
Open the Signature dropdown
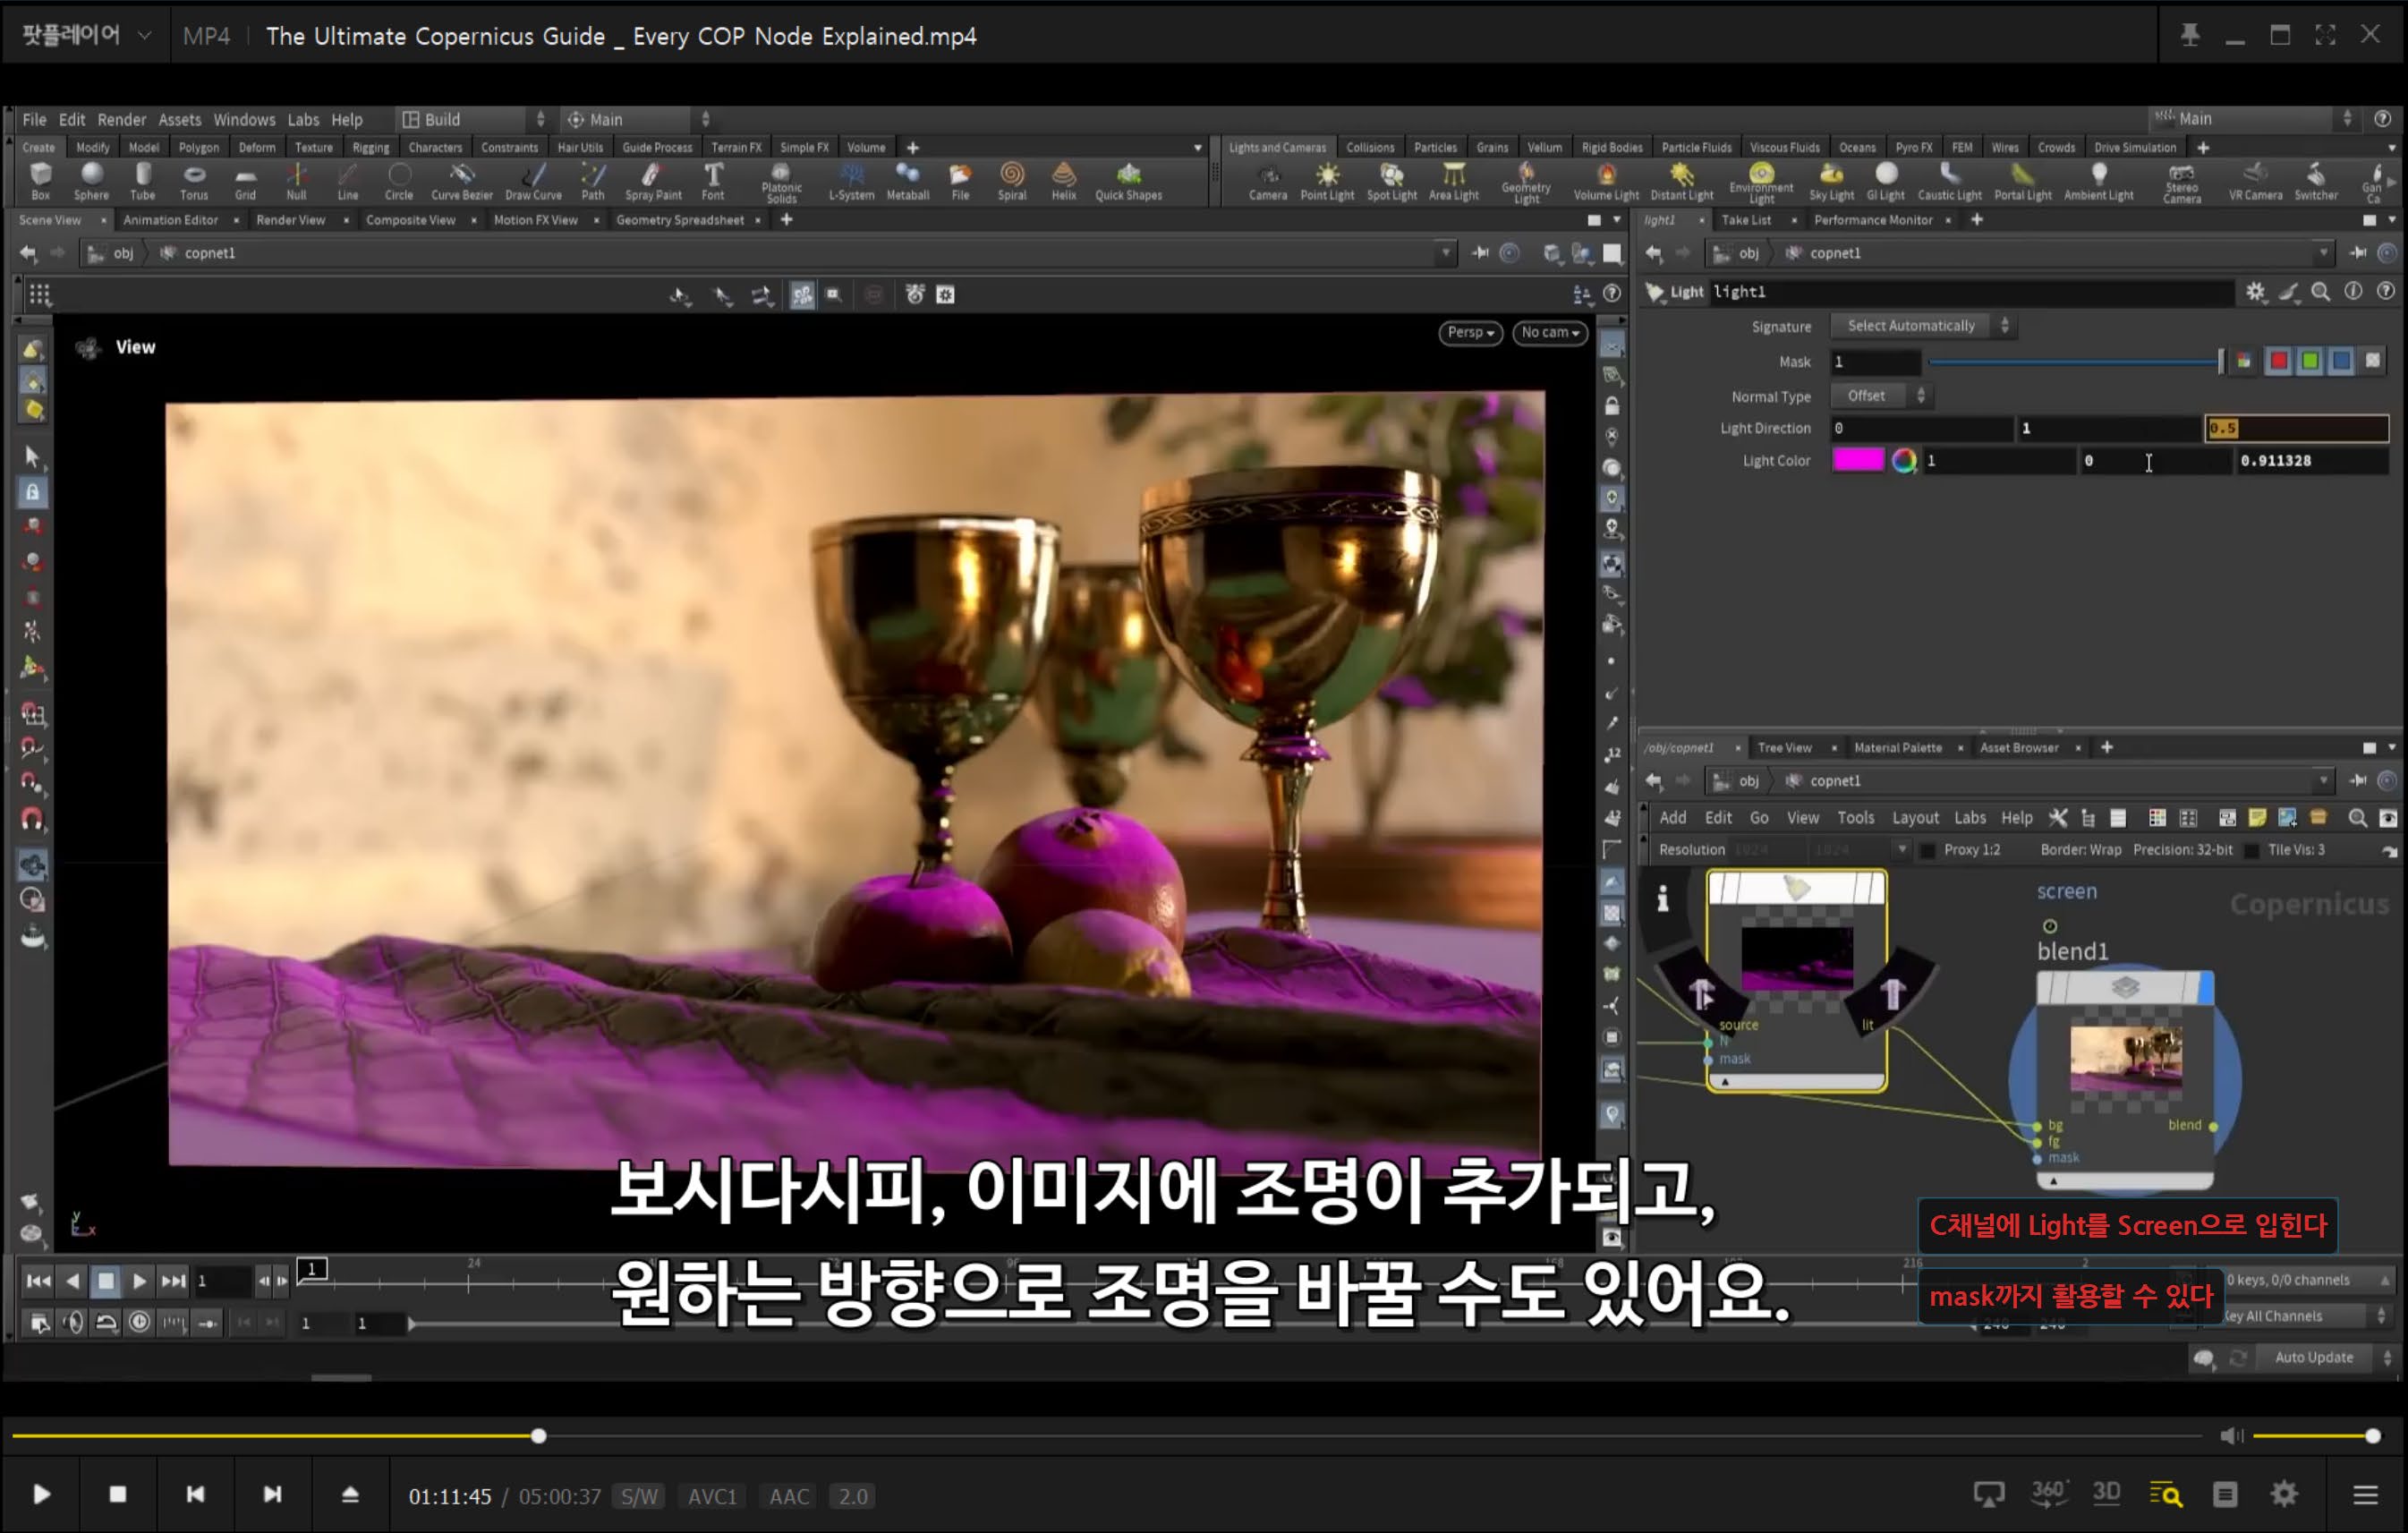(x=1921, y=326)
